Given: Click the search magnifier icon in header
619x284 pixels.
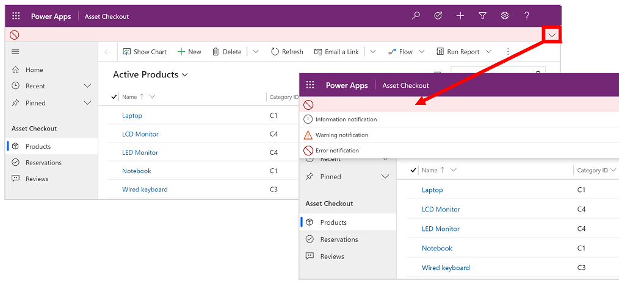Looking at the screenshot, I should click(x=416, y=16).
